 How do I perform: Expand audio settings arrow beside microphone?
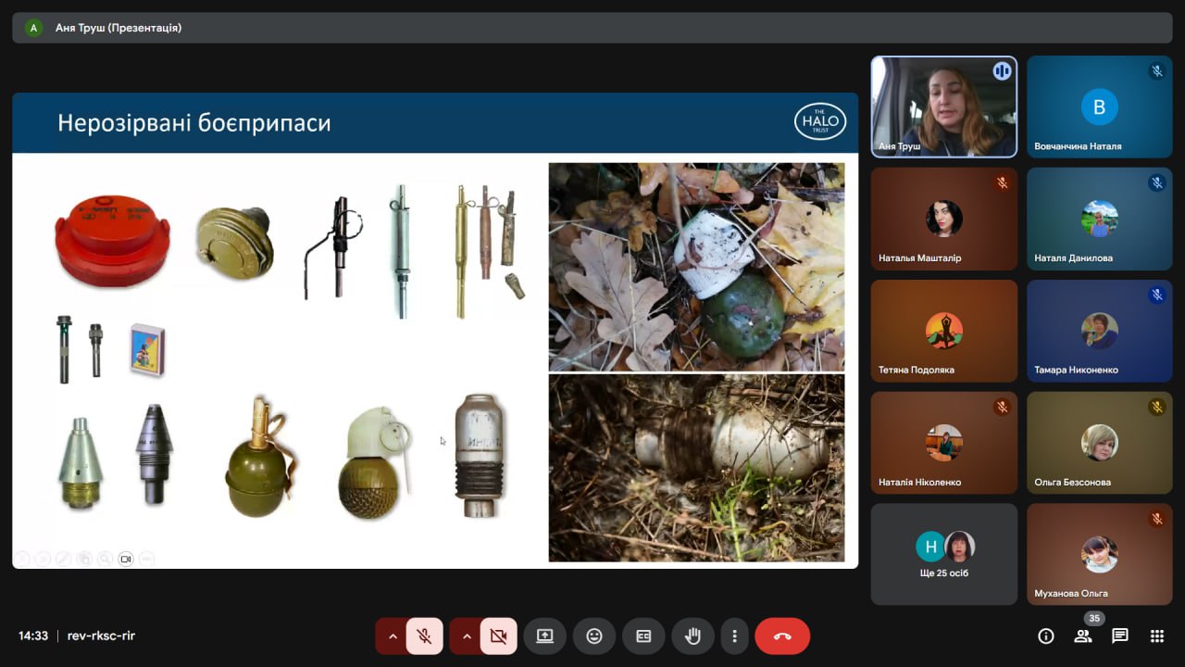[x=393, y=636]
